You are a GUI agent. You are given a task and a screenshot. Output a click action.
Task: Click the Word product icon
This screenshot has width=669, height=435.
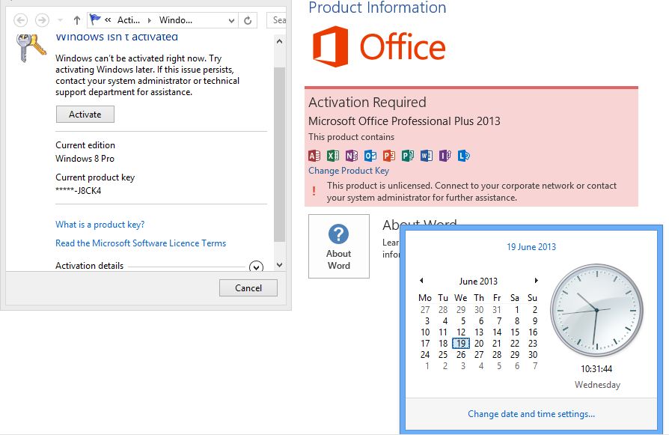tap(427, 156)
